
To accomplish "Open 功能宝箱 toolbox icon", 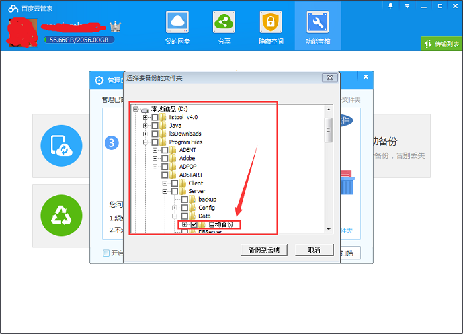I will tap(317, 22).
